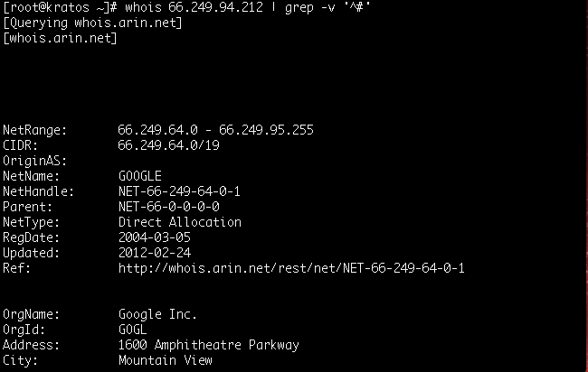
Task: Click the NetHandle value NET-66-249-64-0-1
Action: pos(179,191)
